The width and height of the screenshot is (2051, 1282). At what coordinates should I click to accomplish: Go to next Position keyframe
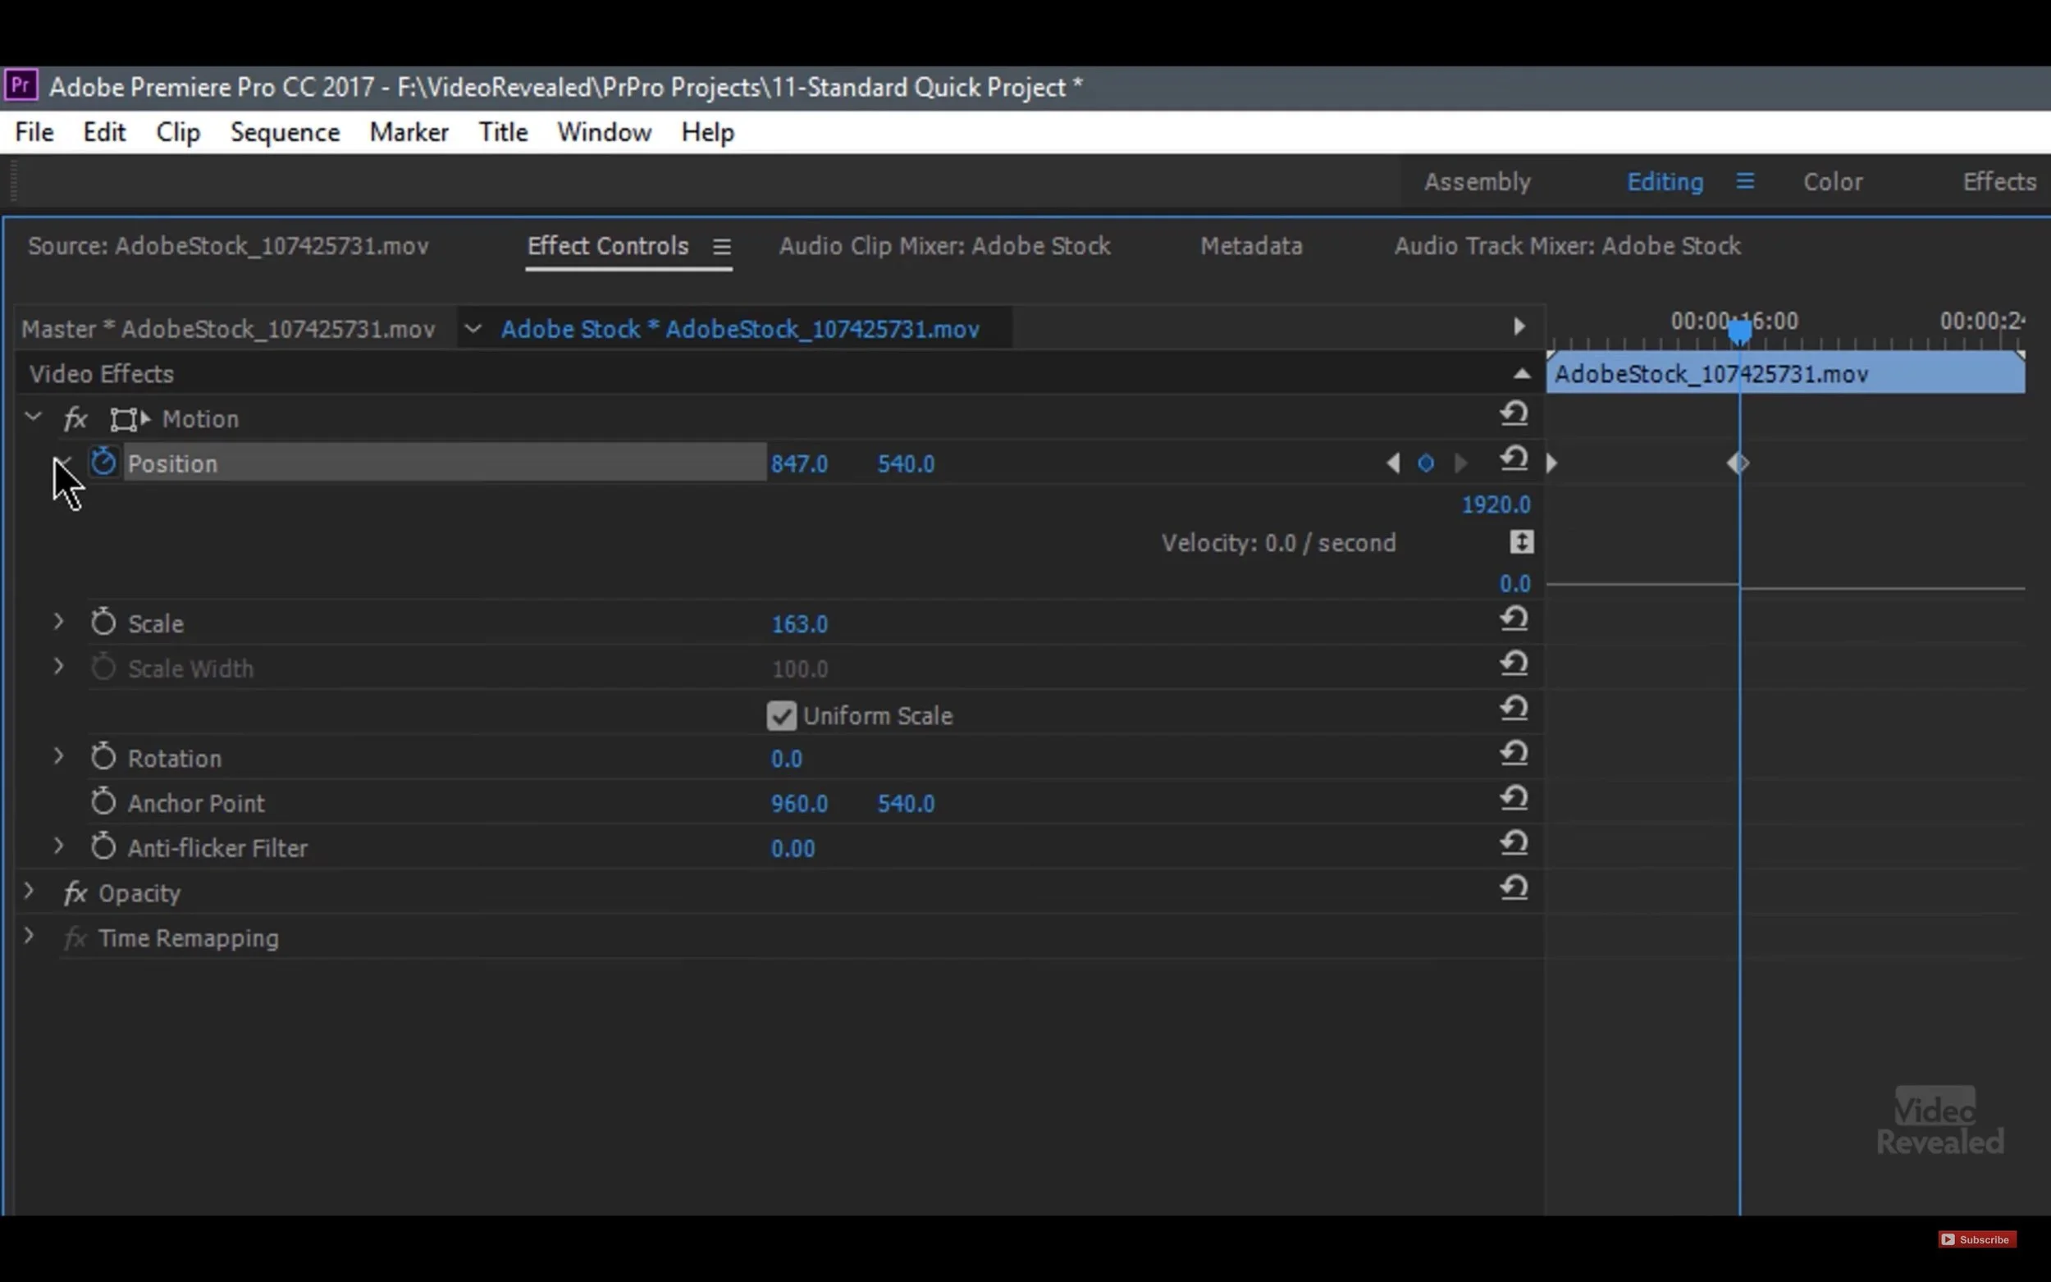[1460, 463]
